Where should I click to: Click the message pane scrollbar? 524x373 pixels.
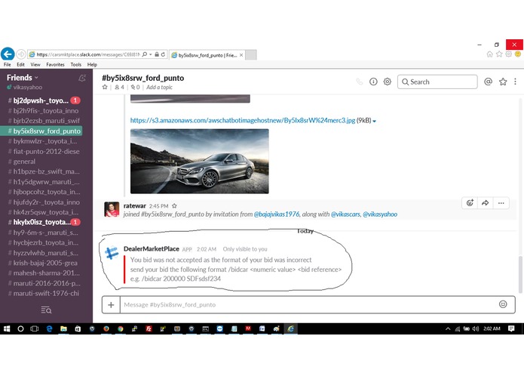click(520, 275)
